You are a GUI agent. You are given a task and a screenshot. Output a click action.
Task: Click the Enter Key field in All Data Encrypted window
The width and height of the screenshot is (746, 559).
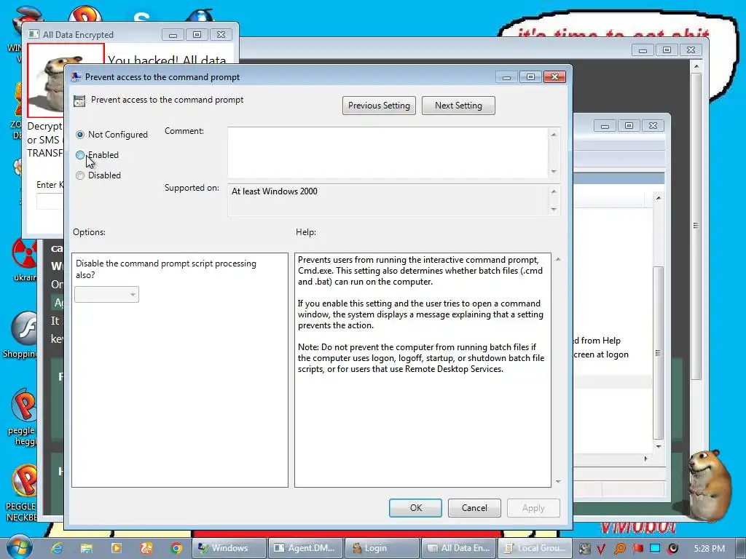[x=50, y=201]
